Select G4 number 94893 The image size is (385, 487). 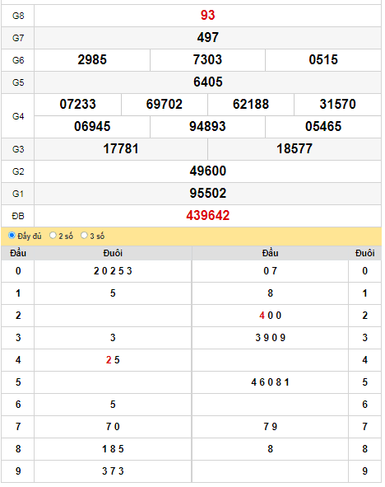pyautogui.click(x=207, y=126)
